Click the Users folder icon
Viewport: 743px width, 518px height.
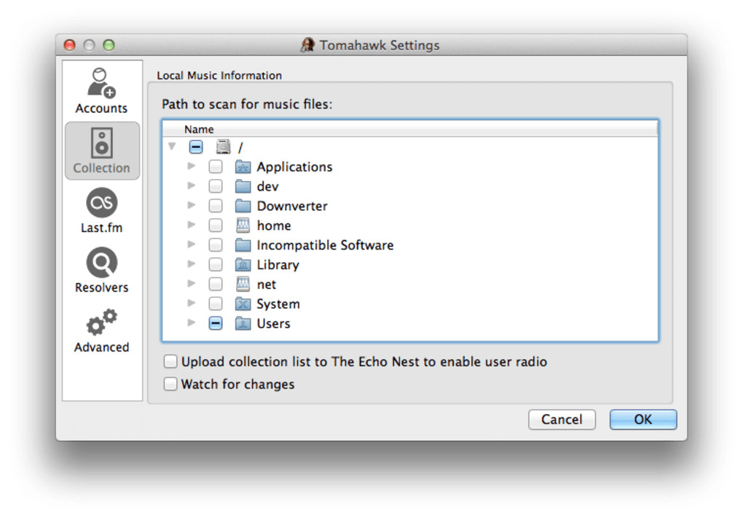(x=243, y=323)
